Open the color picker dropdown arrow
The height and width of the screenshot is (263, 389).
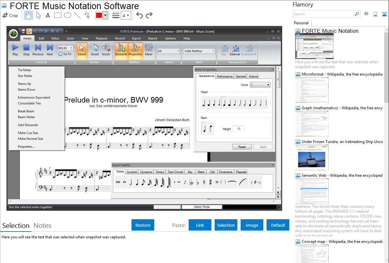105,15
